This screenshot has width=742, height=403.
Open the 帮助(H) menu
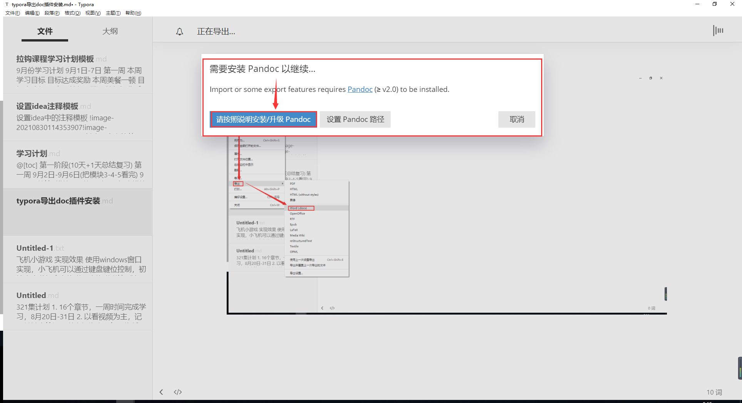(x=133, y=13)
